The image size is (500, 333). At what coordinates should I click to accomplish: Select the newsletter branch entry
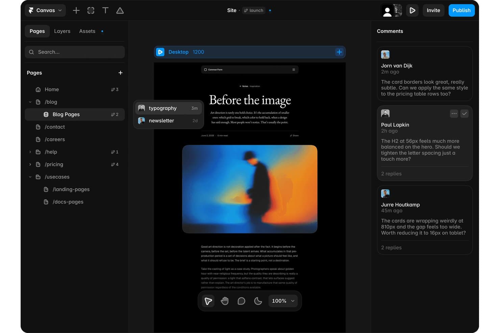click(169, 121)
